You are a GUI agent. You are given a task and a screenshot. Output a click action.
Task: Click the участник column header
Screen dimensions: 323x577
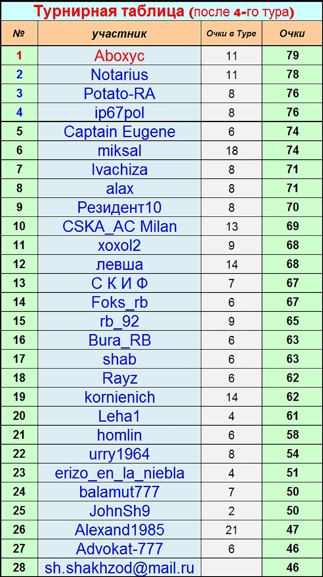[x=119, y=34]
